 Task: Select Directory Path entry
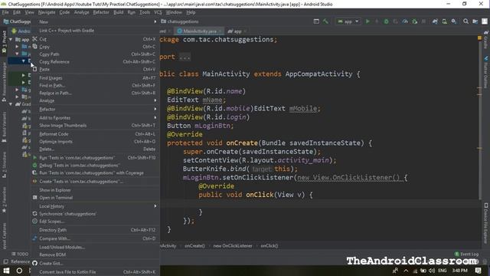pos(95,230)
